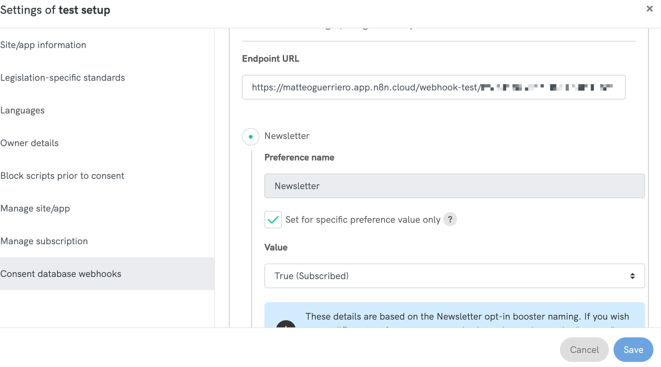Viewport: 661px width, 367px height.
Task: Click the Preference name field
Action: point(454,186)
